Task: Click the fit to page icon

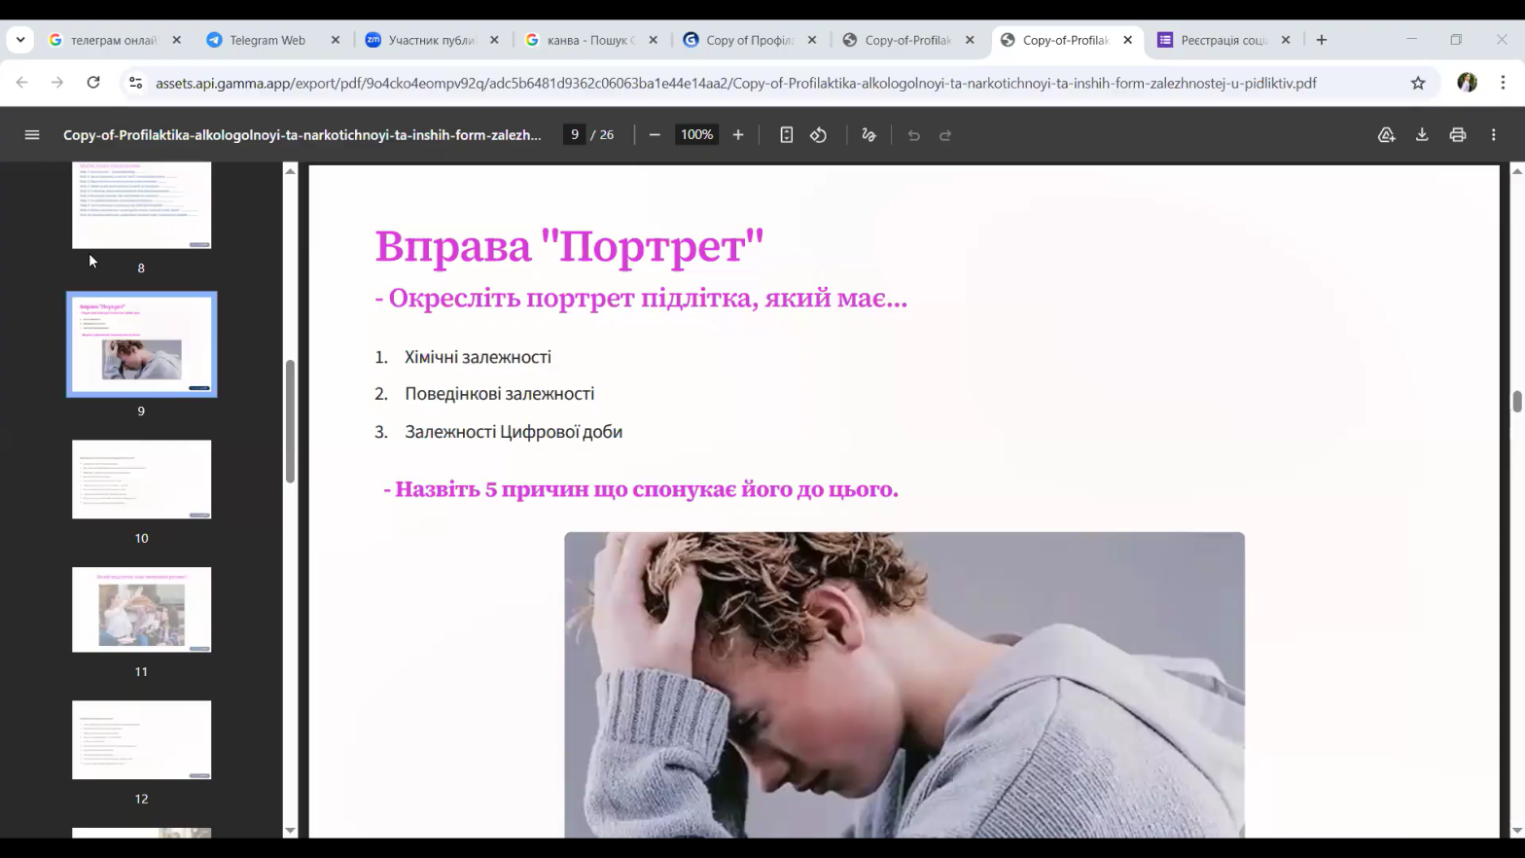Action: pos(787,135)
